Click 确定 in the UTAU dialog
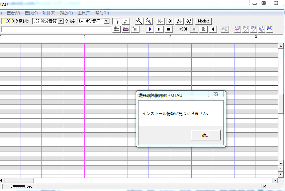 pyautogui.click(x=206, y=135)
